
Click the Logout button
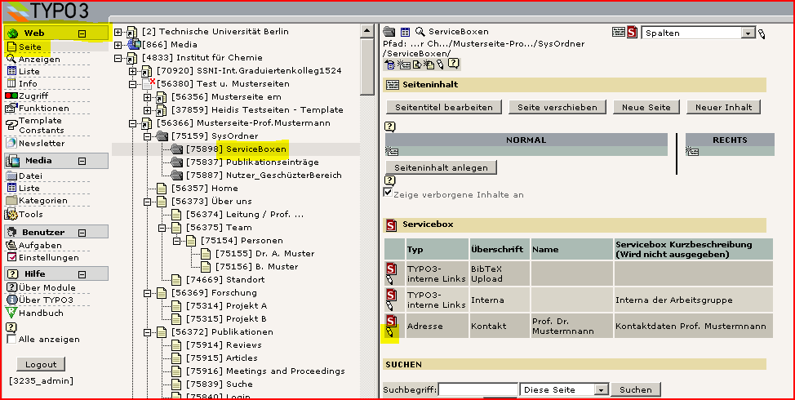(41, 364)
